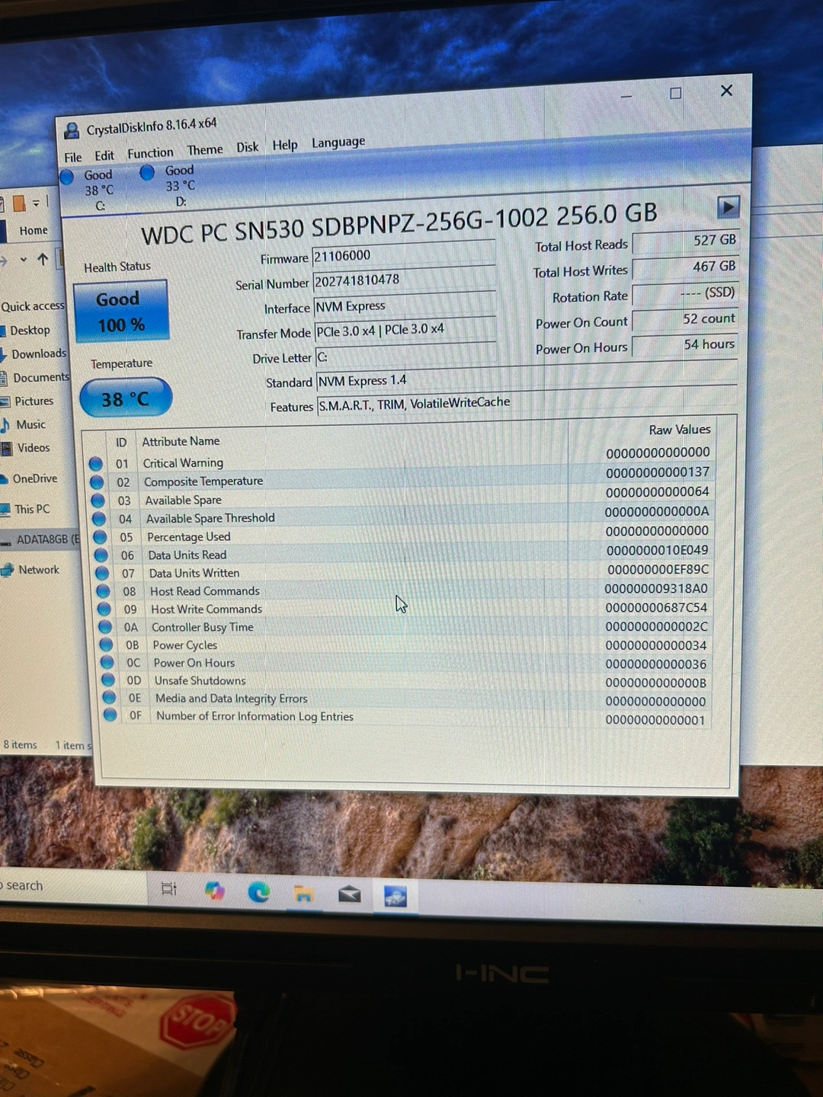Click Power On Hours value 54 hours
823x1097 pixels.
pos(686,345)
